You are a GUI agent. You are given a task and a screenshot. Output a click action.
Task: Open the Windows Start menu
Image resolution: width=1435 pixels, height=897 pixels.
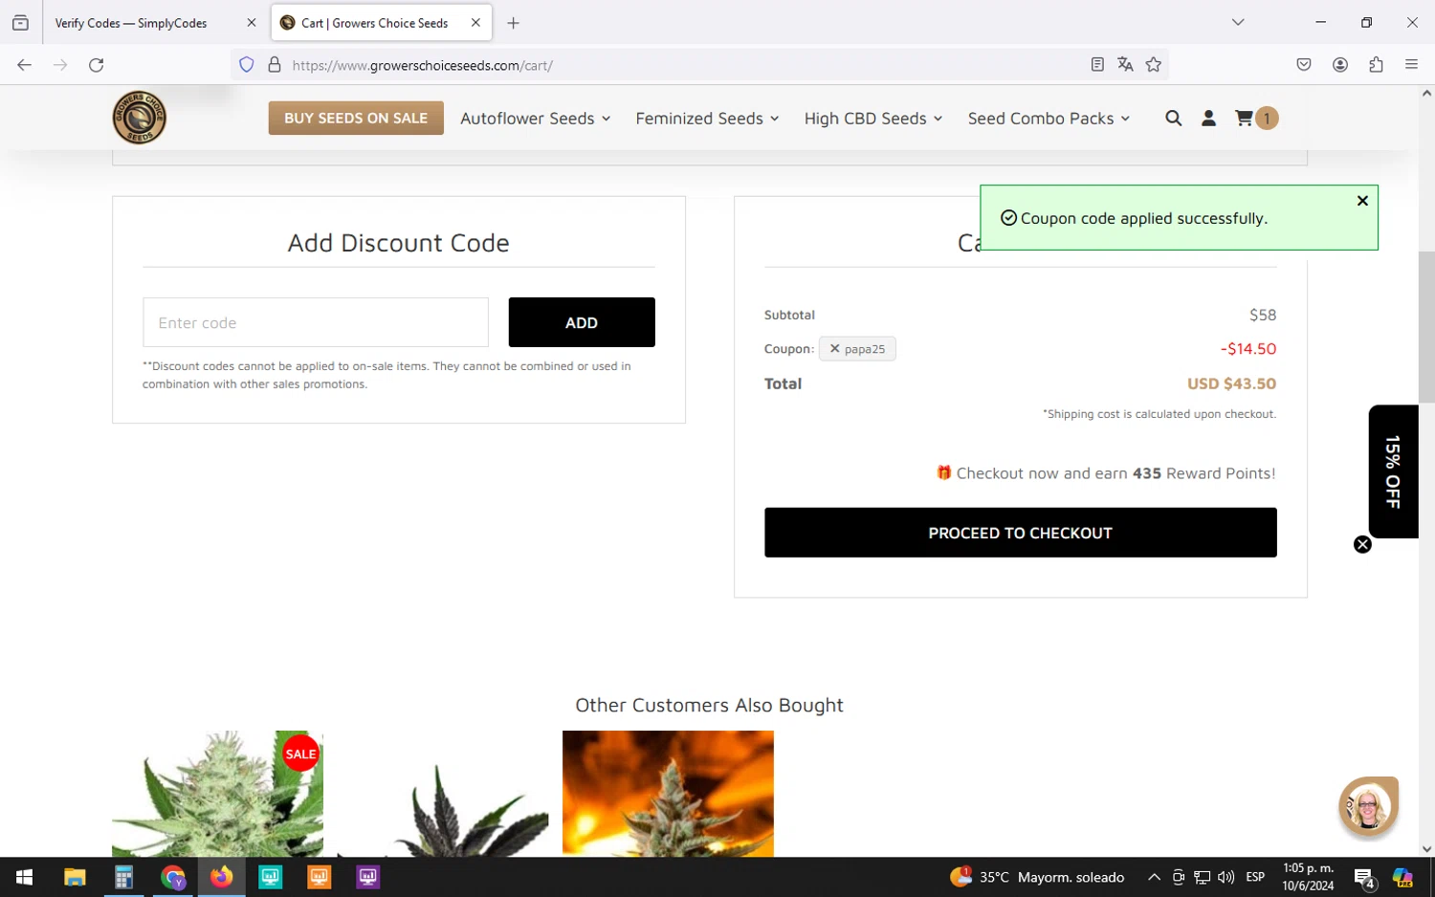click(25, 877)
